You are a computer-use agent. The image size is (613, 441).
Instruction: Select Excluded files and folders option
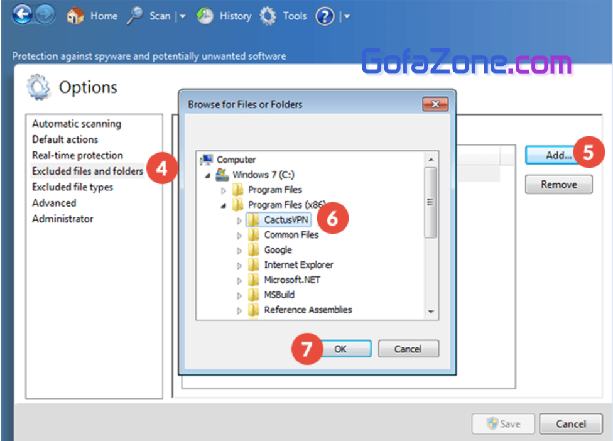(x=87, y=171)
